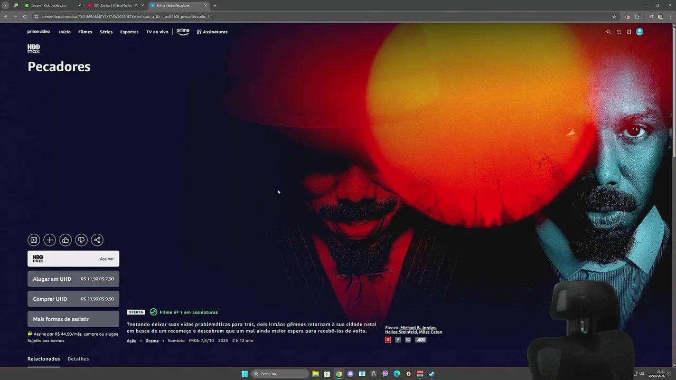Play the trailer using the trailer icon
676x380 pixels.
point(34,240)
